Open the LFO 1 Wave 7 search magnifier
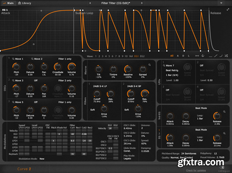The width and height of the screenshot is (232, 173). (164, 65)
